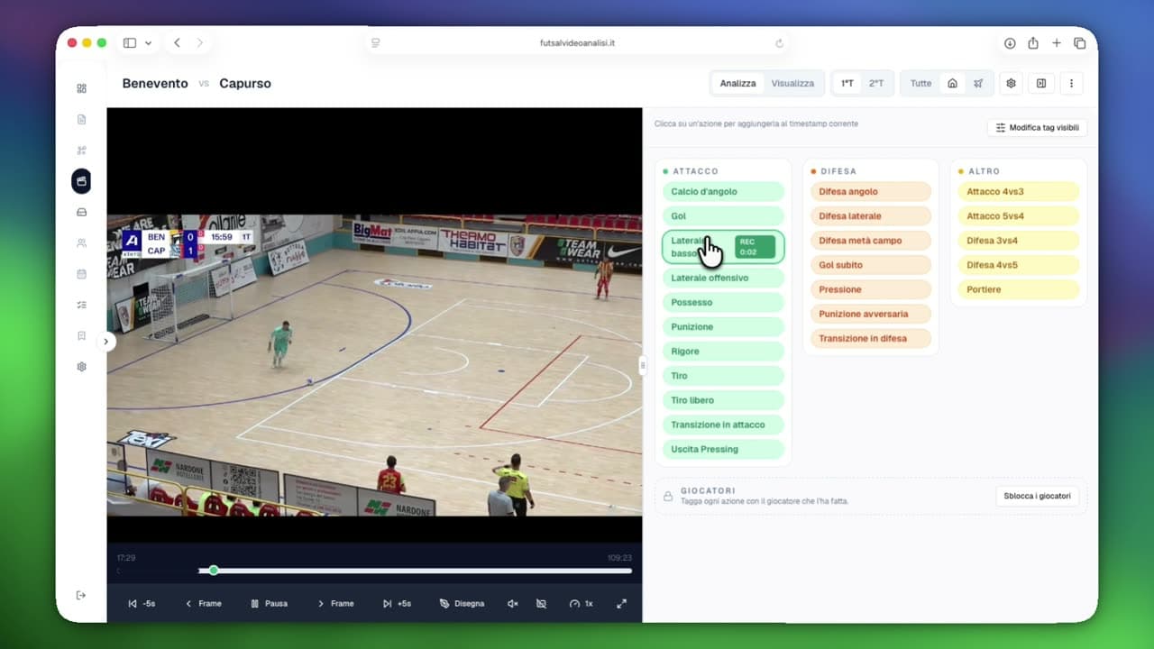Skip forward 5 seconds
Viewport: 1154px width, 649px height.
[397, 604]
